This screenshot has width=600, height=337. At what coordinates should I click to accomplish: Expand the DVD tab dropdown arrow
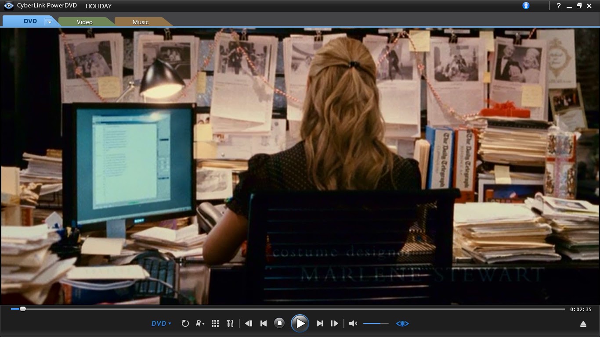click(50, 22)
